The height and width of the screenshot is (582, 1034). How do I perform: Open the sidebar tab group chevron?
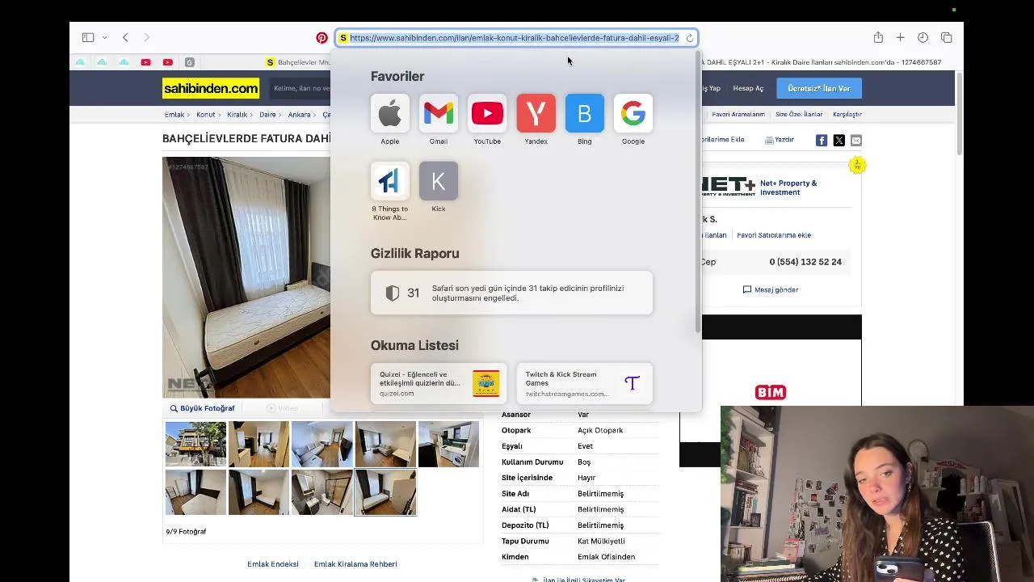tap(104, 38)
